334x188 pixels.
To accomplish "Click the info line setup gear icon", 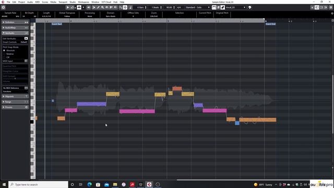I will (332, 13).
